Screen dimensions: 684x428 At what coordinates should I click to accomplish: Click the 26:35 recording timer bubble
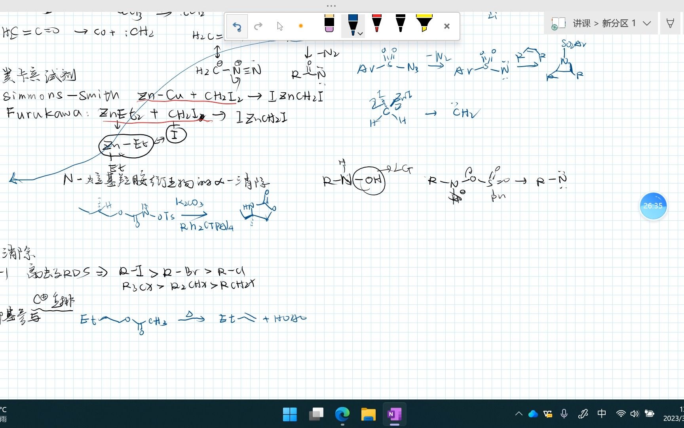[x=653, y=206]
